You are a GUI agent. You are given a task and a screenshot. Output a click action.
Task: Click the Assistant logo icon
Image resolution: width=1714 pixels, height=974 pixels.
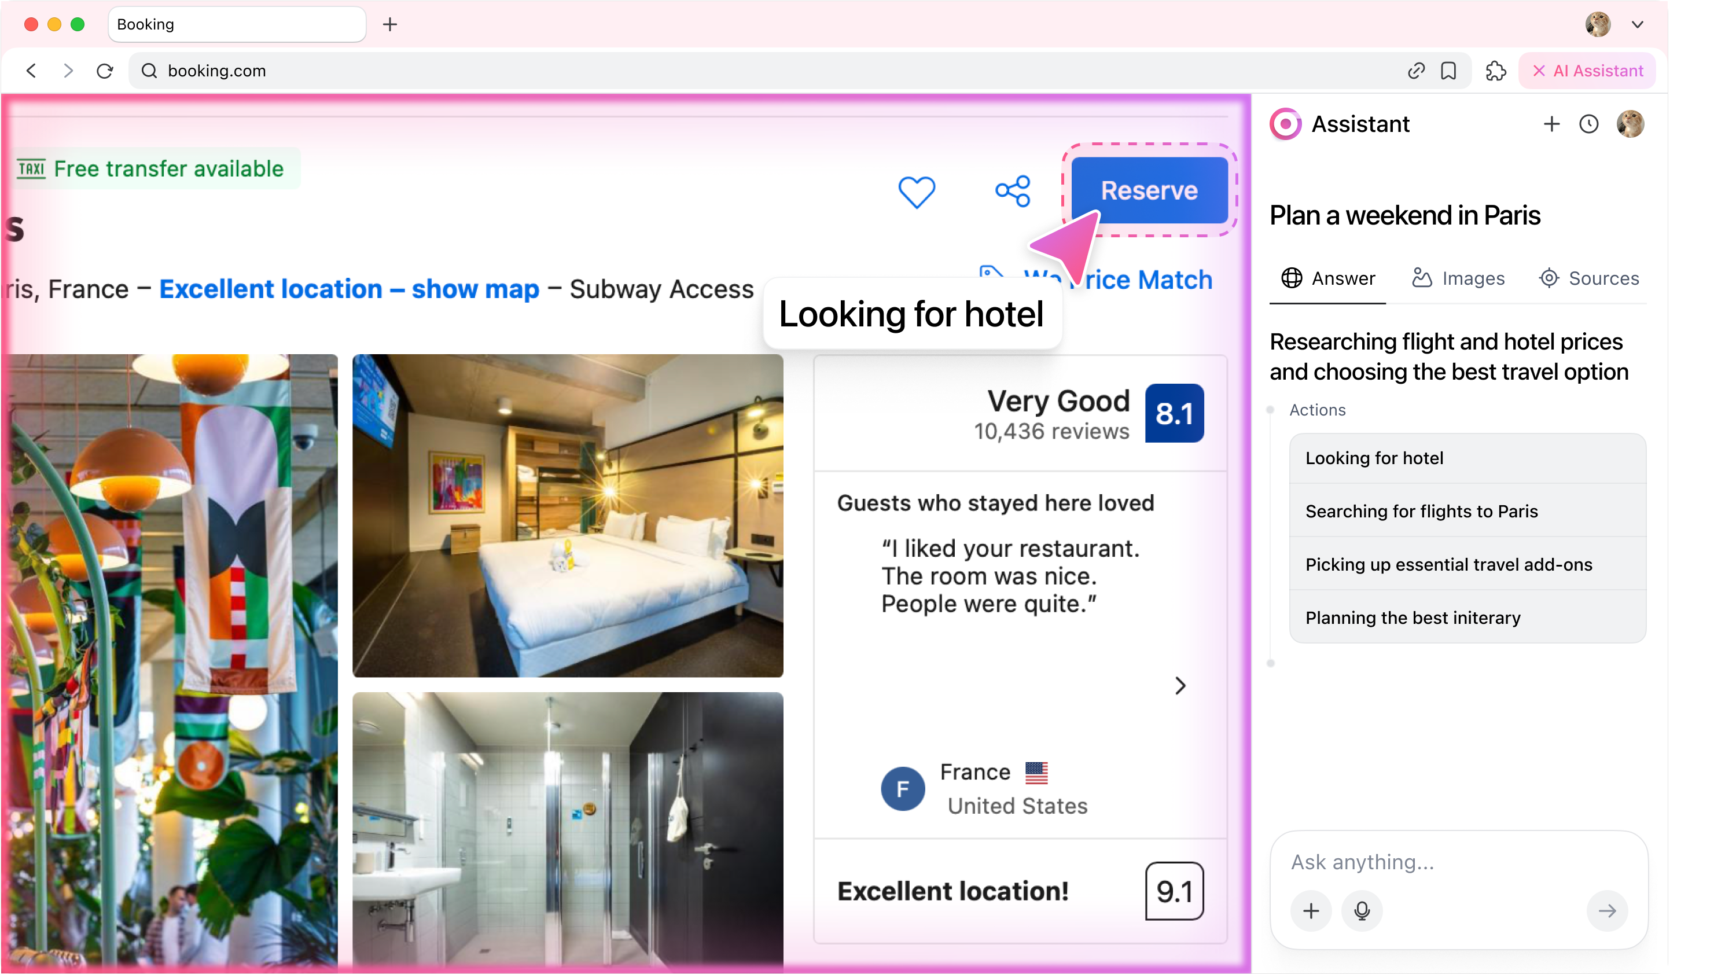click(x=1285, y=124)
